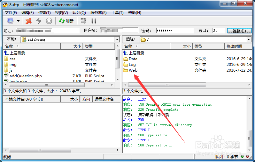Image resolution: width=255 pixels, height=162 pixels.
Task: Click the 用户名 username input field
Action: coord(119,31)
